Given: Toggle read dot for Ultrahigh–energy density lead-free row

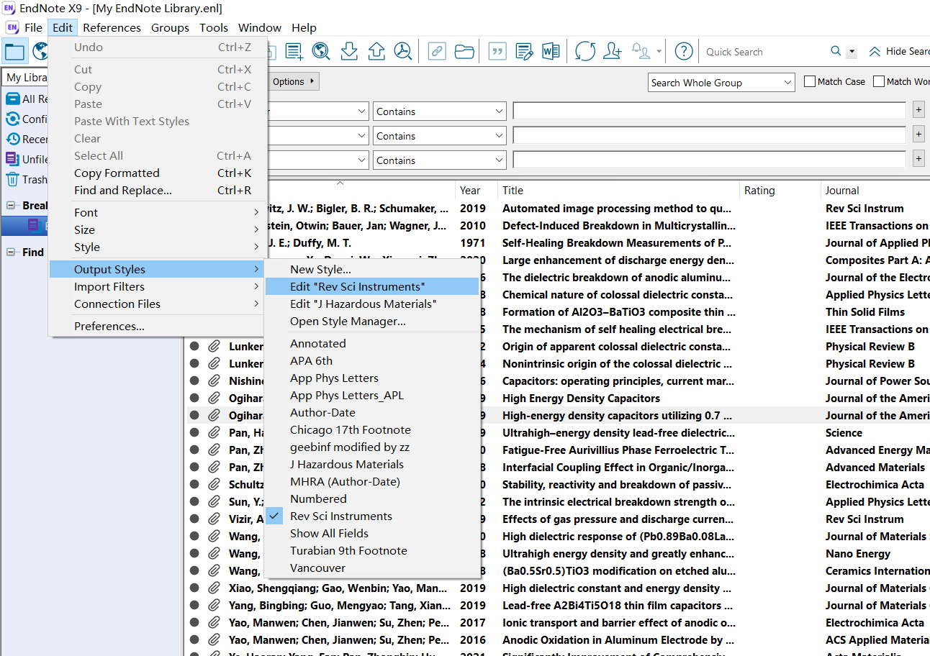Looking at the screenshot, I should 194,433.
